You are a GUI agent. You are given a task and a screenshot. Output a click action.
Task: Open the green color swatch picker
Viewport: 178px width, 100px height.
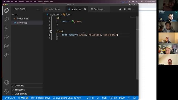click(73, 21)
